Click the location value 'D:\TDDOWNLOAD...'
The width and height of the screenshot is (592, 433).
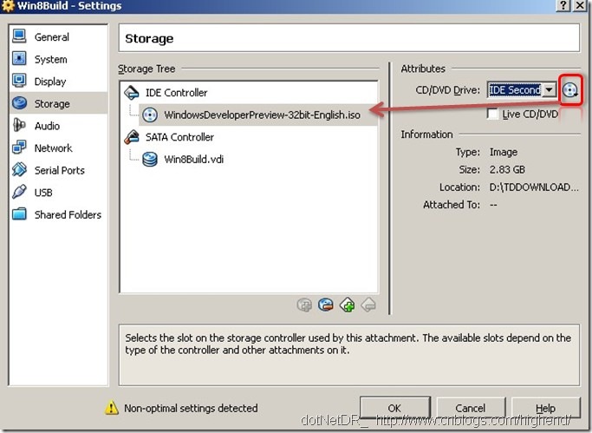click(x=534, y=187)
